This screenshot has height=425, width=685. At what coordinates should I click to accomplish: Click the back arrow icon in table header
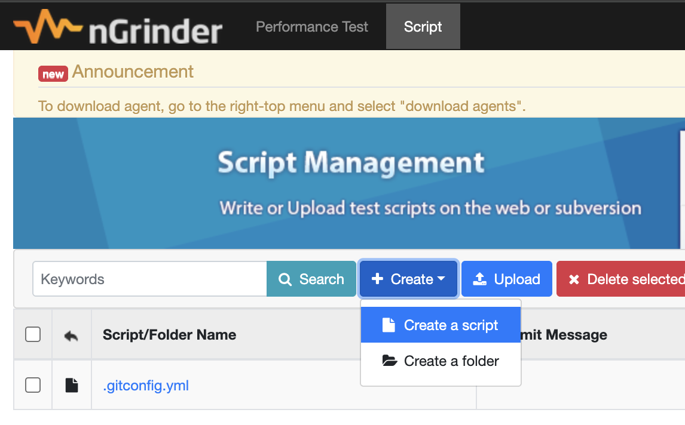71,335
